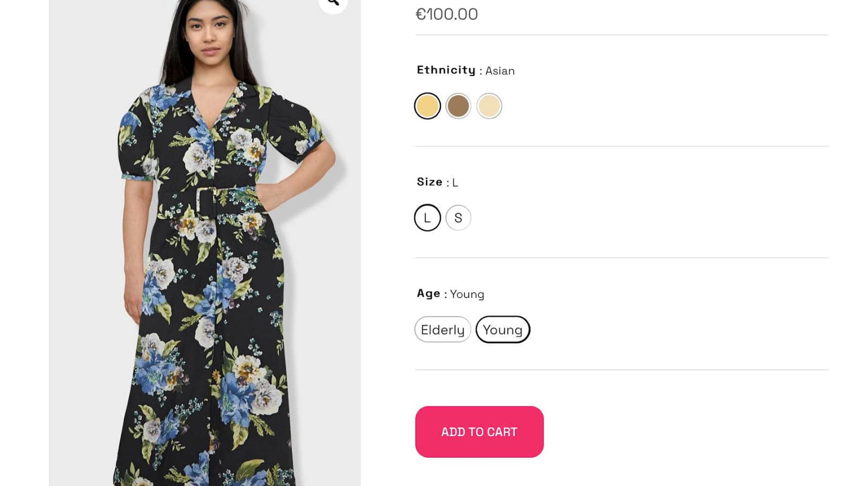The width and height of the screenshot is (857, 486).
Task: Click the magnifier zoom icon on product image
Action: (x=333, y=2)
